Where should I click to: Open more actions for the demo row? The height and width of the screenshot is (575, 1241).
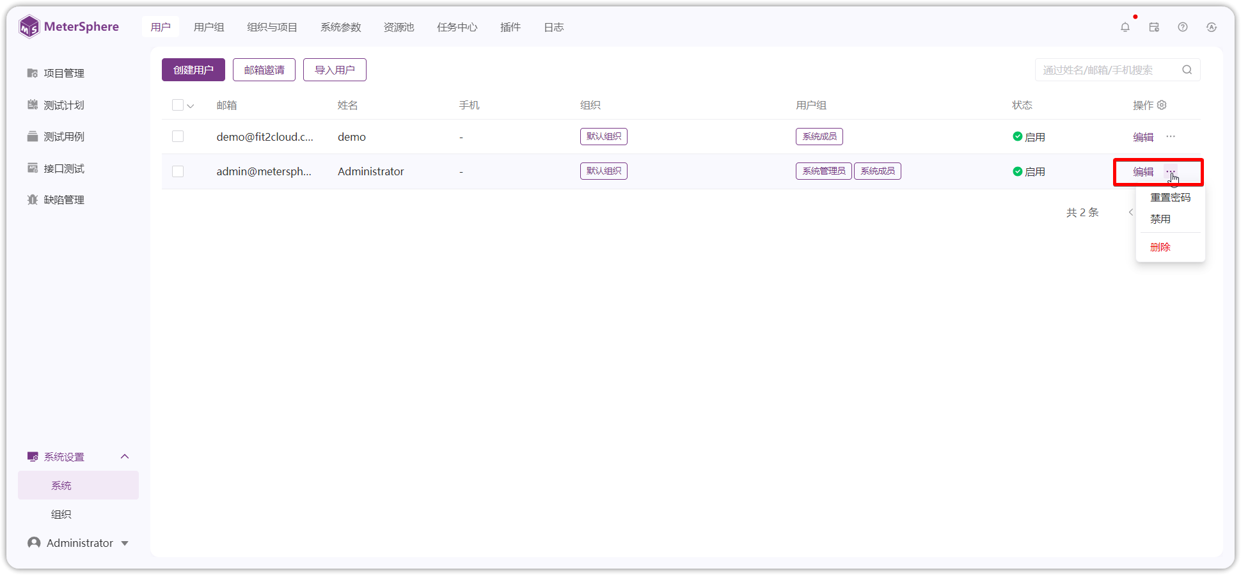pyautogui.click(x=1171, y=136)
